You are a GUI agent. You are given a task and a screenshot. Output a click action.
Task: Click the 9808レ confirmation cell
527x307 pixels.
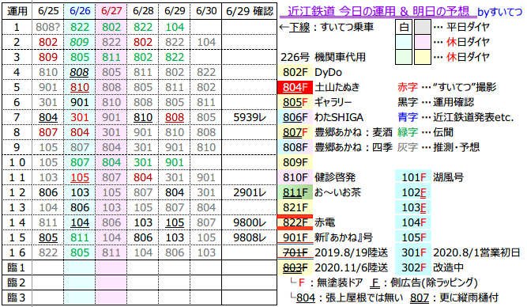(250, 237)
